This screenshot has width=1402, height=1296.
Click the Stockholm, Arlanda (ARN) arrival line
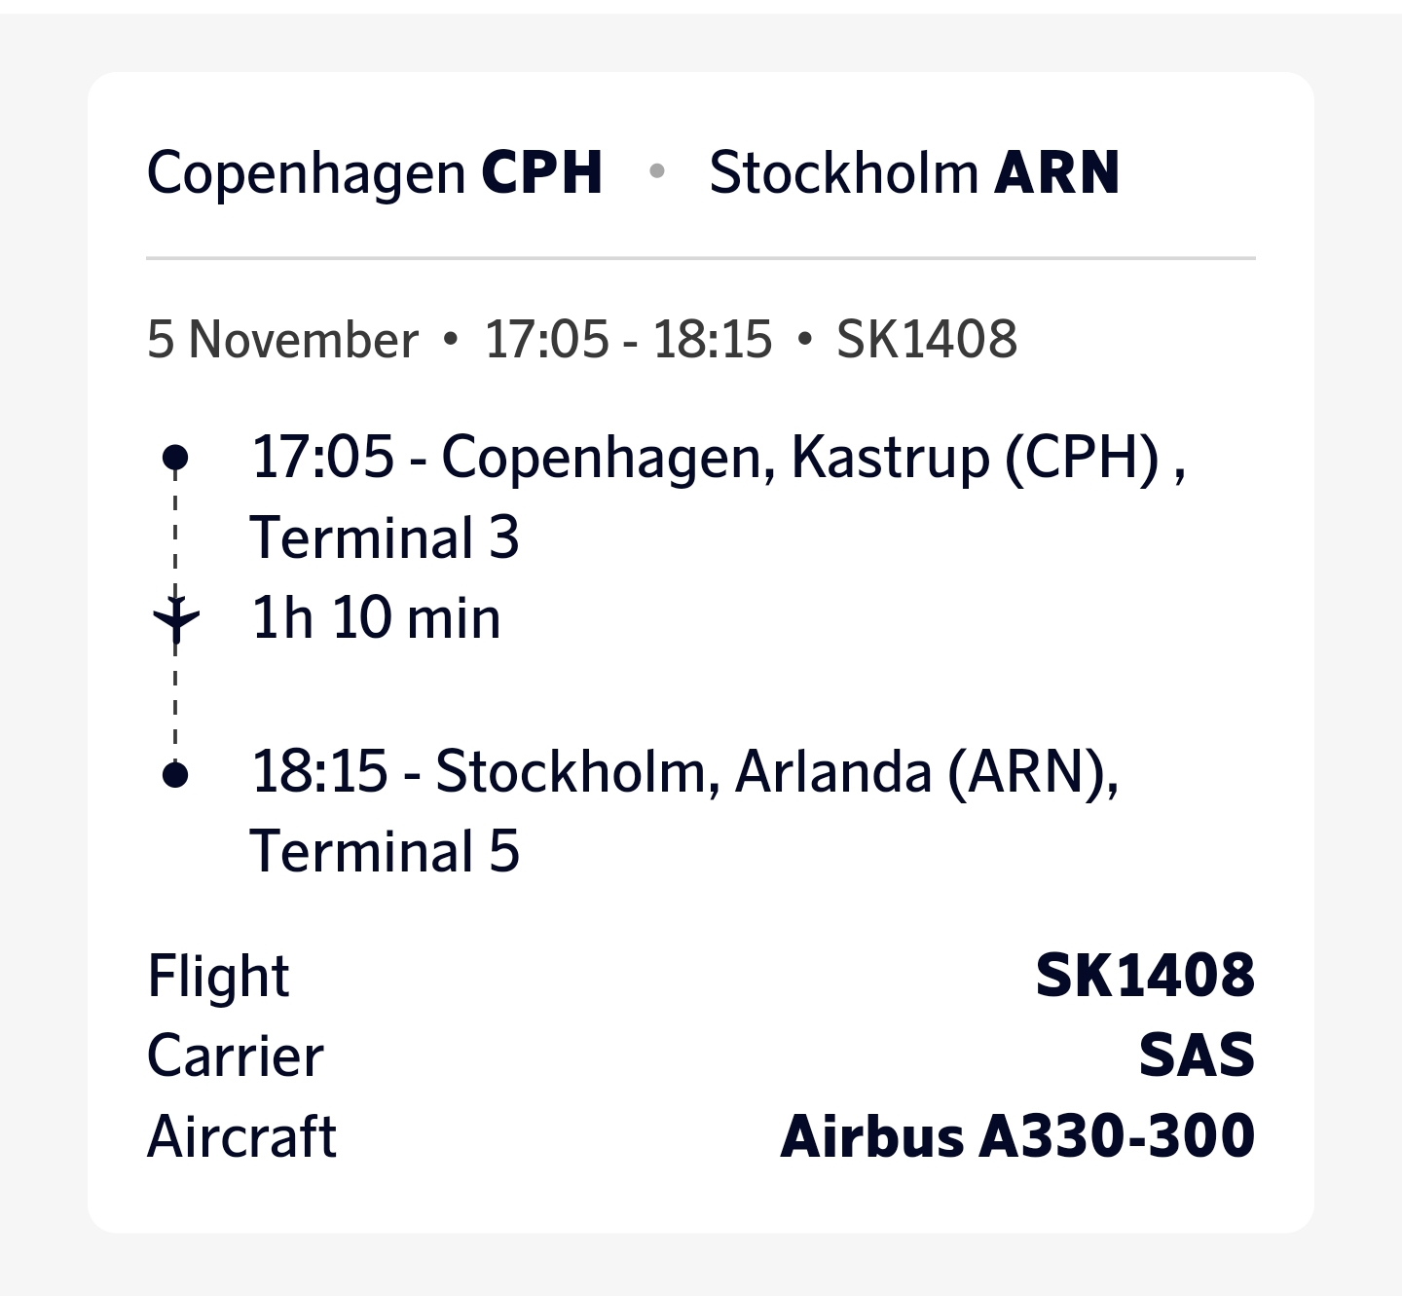(x=684, y=771)
